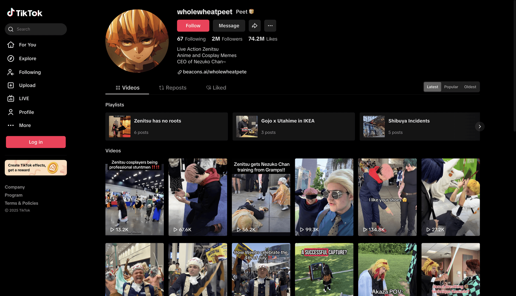516x296 pixels.
Task: Follow the wholewheatpeet account
Action: click(x=193, y=26)
